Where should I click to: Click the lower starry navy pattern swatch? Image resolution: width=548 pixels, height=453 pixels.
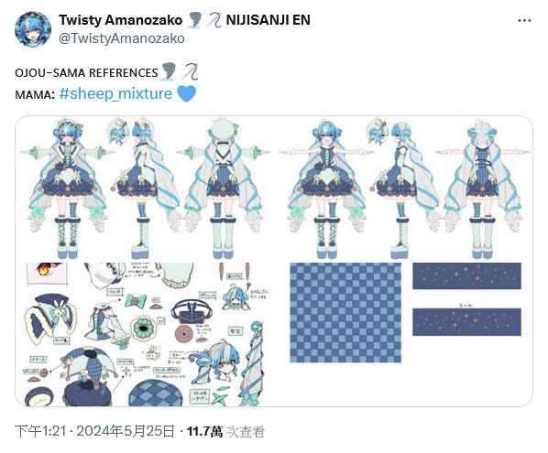[x=466, y=322]
